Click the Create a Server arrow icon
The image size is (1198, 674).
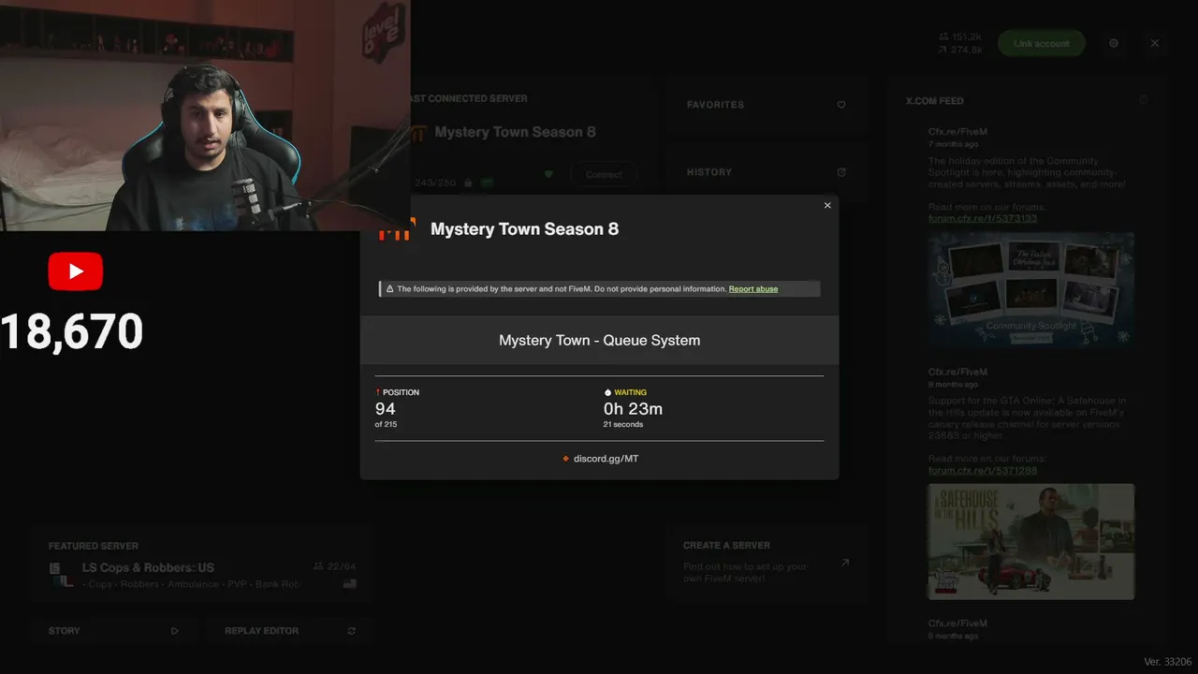pyautogui.click(x=845, y=563)
